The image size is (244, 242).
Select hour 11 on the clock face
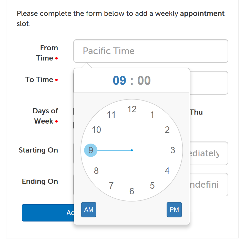point(111,115)
